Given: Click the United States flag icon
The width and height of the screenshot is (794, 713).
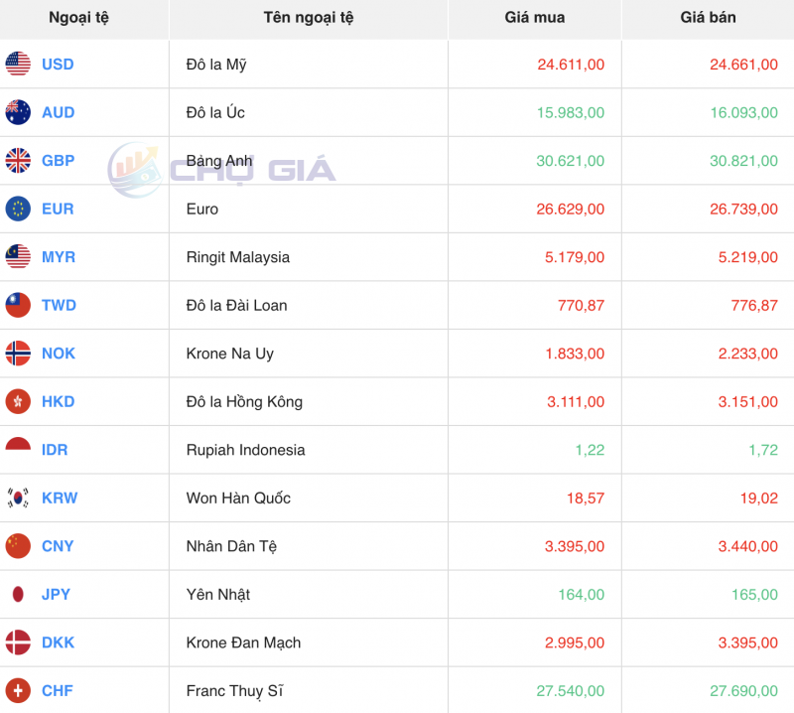Looking at the screenshot, I should pos(18,65).
